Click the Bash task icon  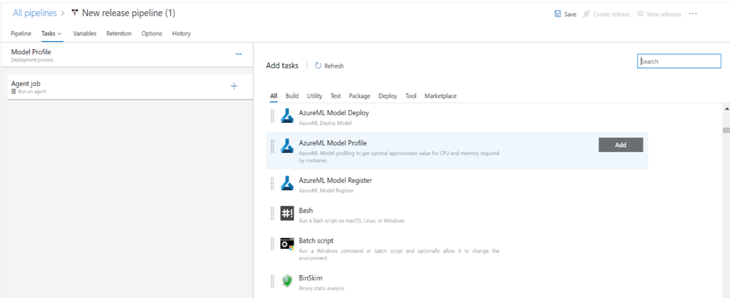tap(287, 214)
